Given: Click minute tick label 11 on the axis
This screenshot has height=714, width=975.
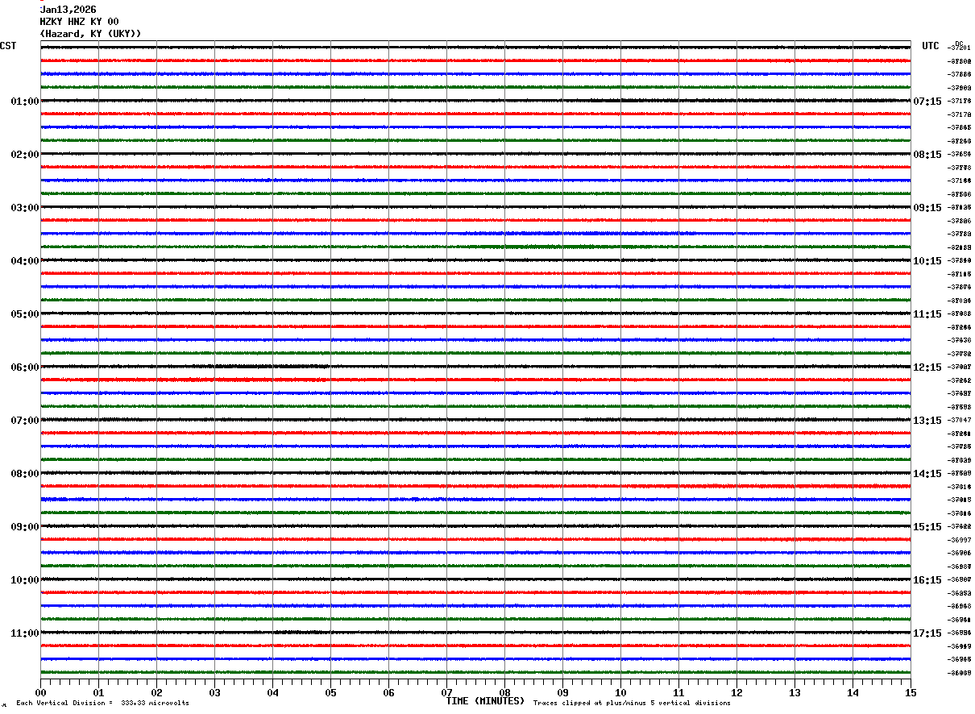Looking at the screenshot, I should tap(678, 693).
